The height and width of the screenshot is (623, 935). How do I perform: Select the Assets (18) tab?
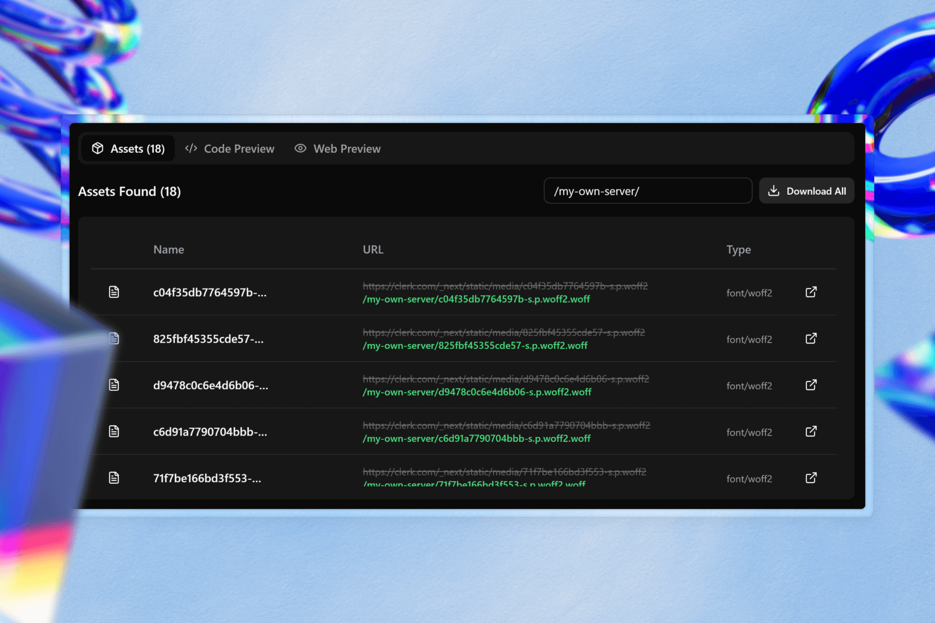(129, 149)
